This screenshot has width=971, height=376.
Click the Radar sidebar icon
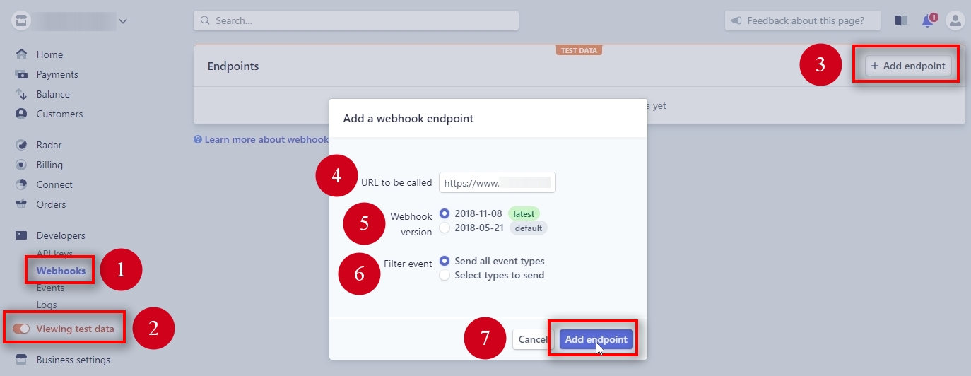(21, 145)
